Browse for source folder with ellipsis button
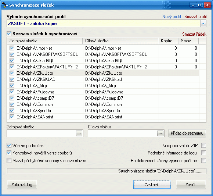This screenshot has width=213, height=196. point(79,133)
